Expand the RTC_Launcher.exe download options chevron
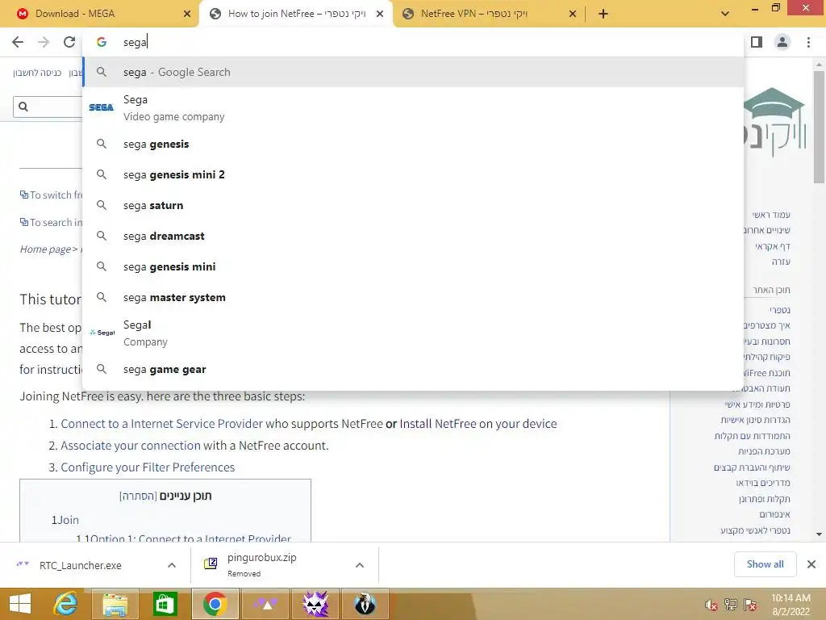The height and width of the screenshot is (620, 826). pos(172,565)
